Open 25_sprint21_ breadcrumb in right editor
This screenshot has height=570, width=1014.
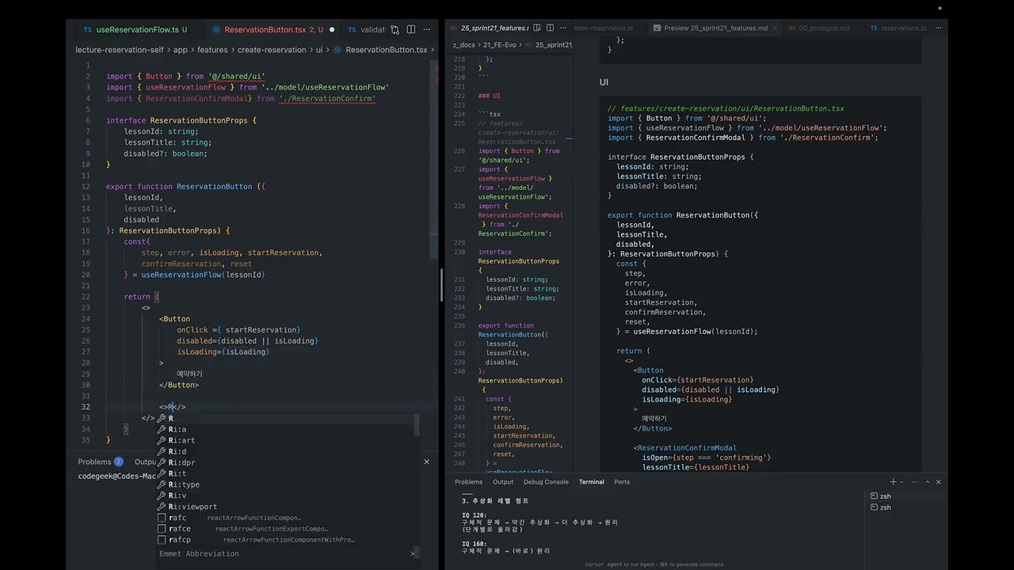point(554,45)
